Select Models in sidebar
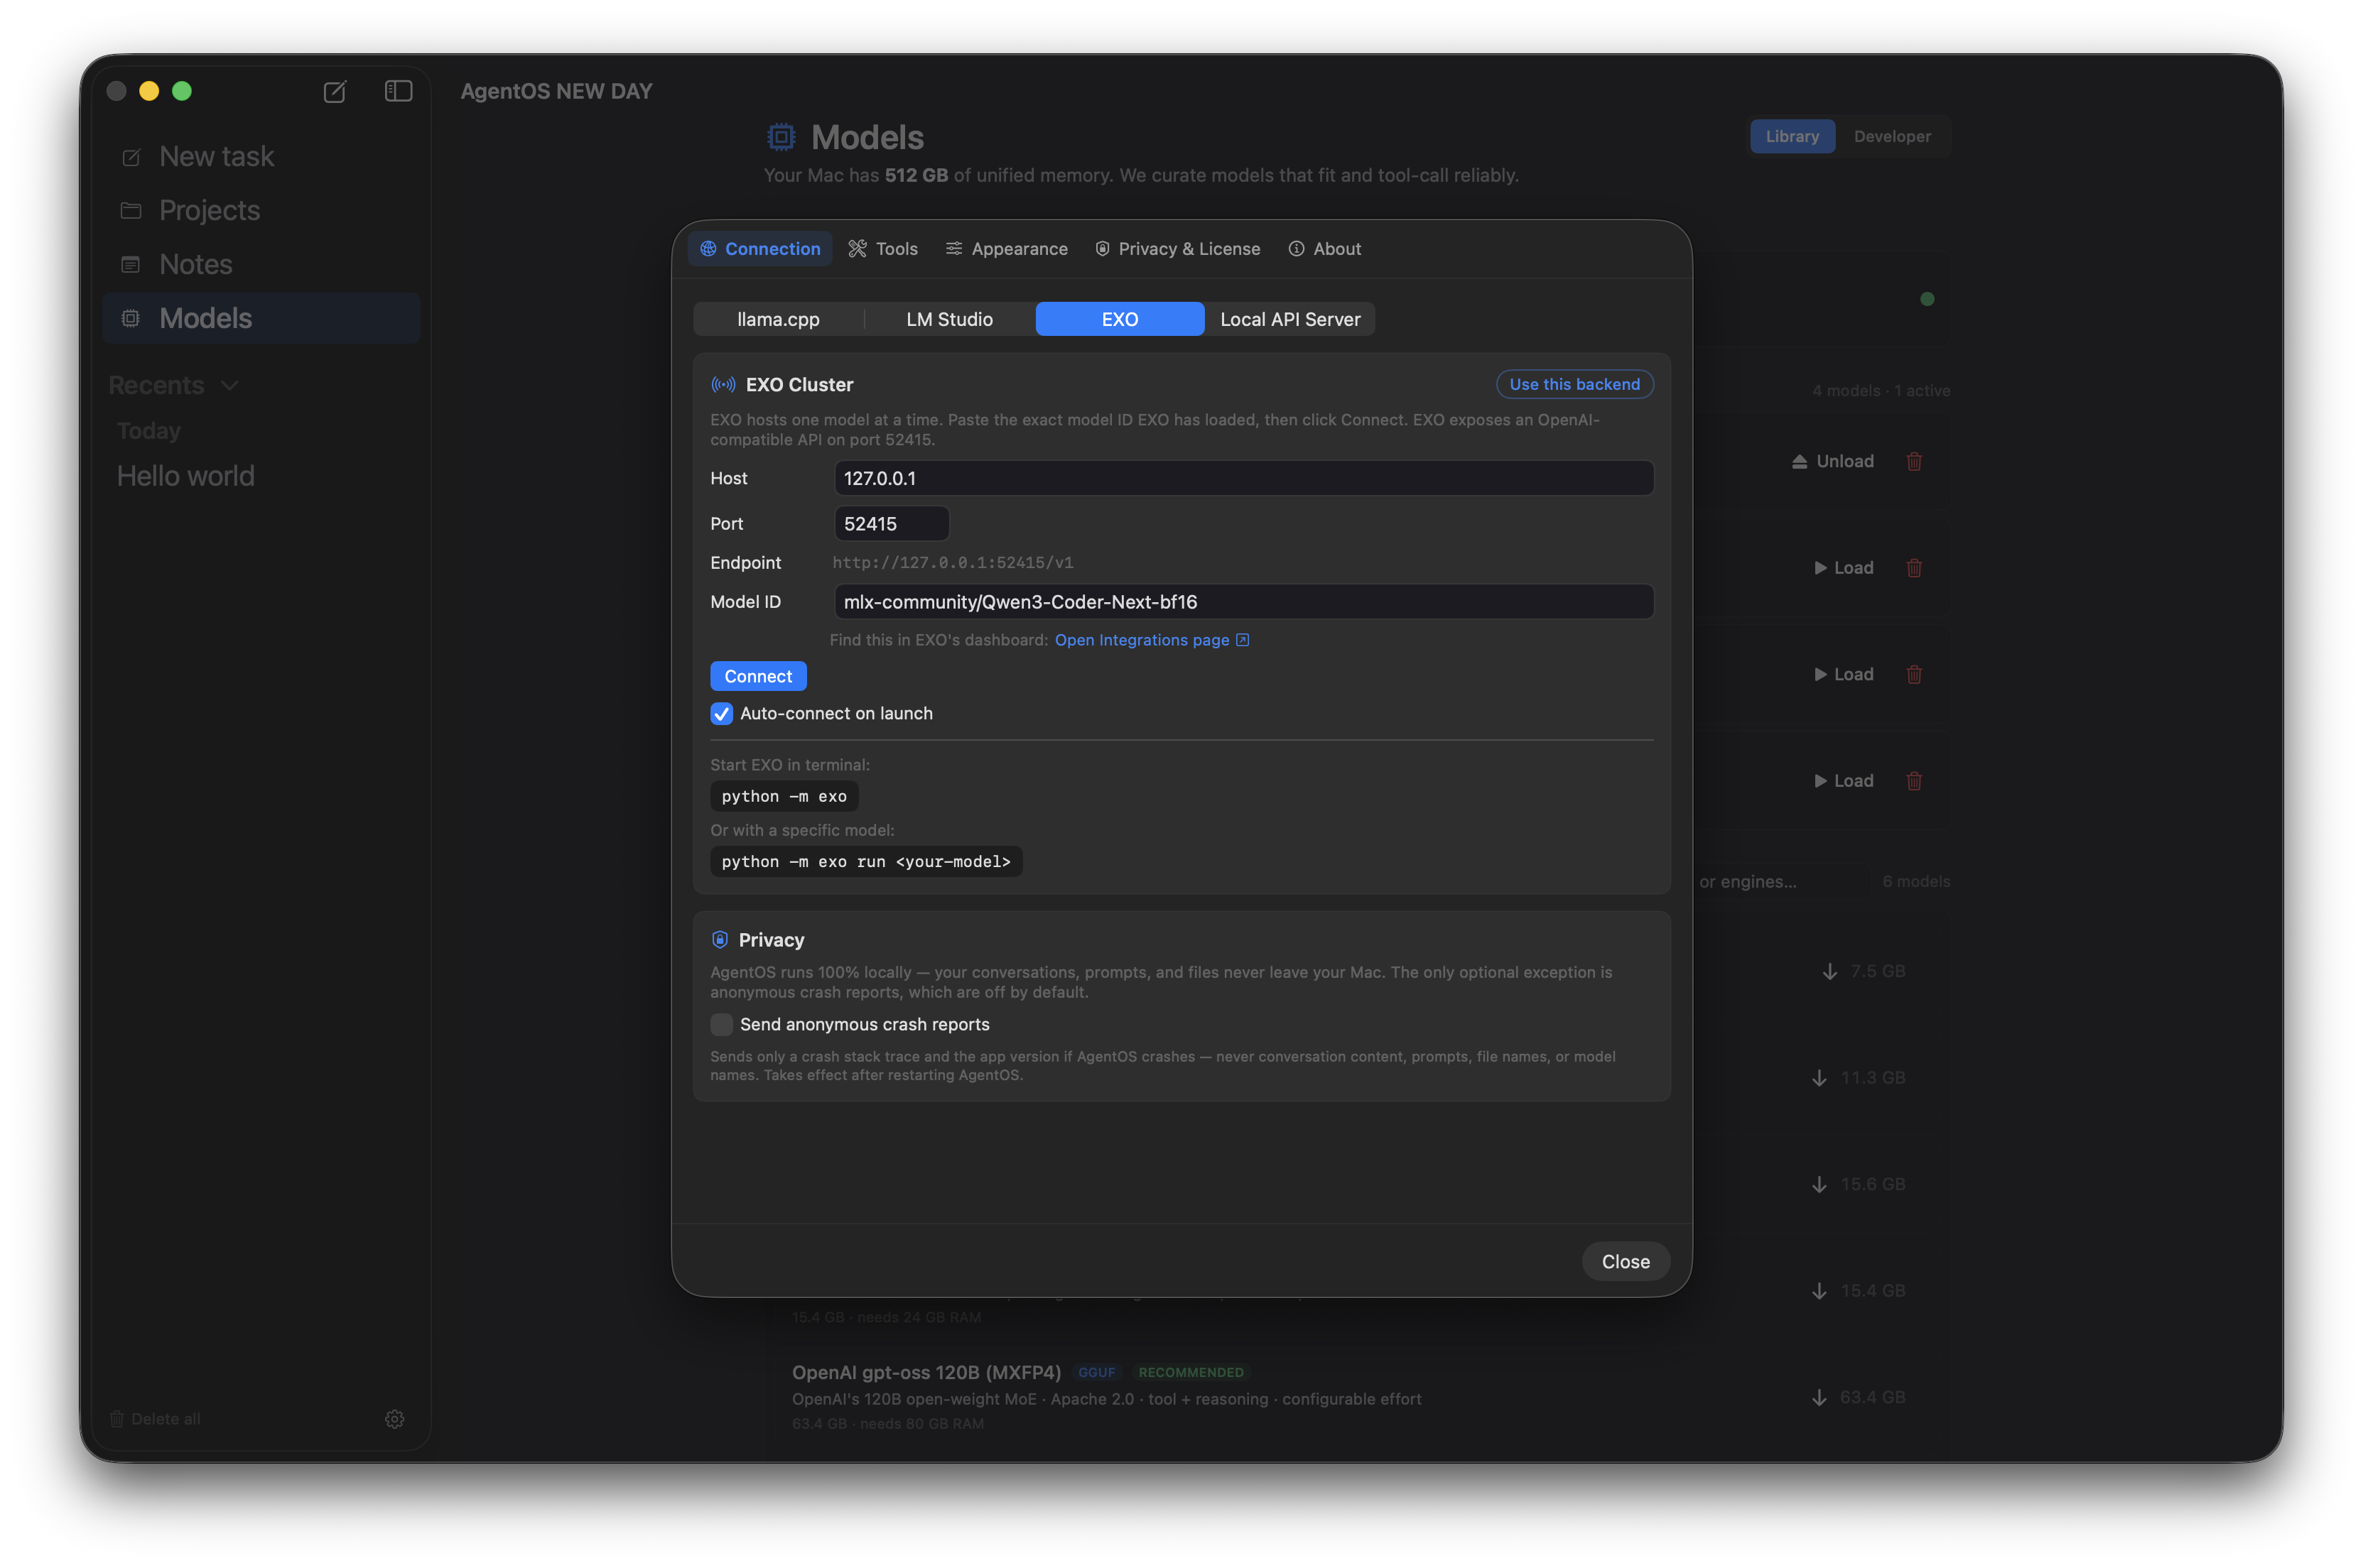Image resolution: width=2363 pixels, height=1568 pixels. point(261,318)
